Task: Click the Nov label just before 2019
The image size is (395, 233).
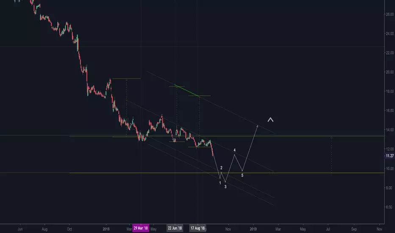Action: pyautogui.click(x=228, y=229)
